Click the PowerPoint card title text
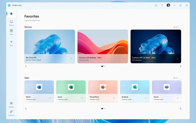This screenshot has height=123, width=196. tap(94, 97)
